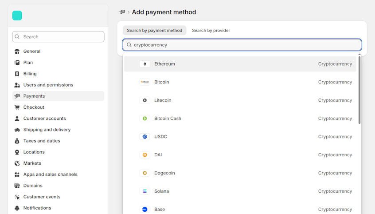Click the sidebar Search field

click(59, 37)
